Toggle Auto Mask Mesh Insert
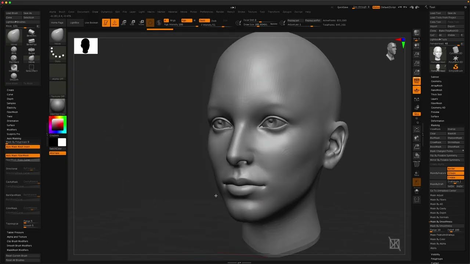Image resolution: width=470 pixels, height=264 pixels. coord(23,147)
